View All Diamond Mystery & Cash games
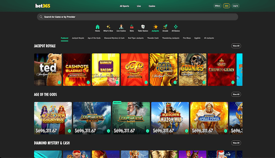This screenshot has height=158, width=275. [236, 143]
